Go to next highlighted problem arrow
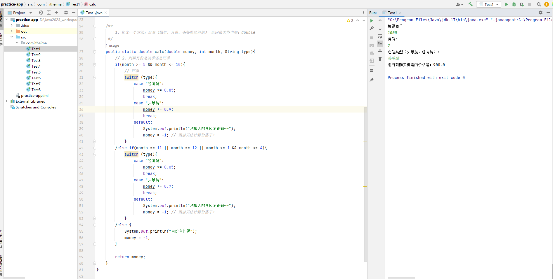Screen dimensions: 553x279 364,20
